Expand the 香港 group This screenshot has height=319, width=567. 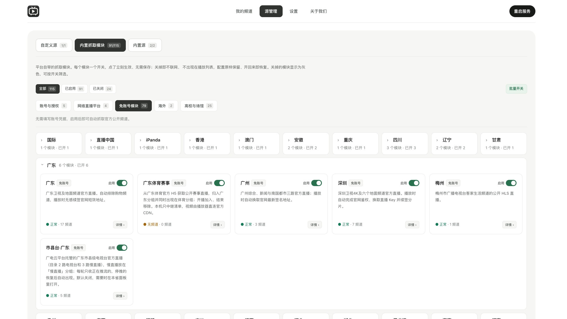(207, 144)
